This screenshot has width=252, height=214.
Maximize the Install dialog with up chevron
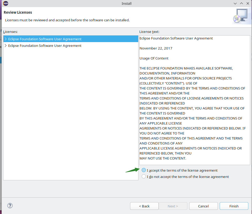click(x=241, y=3)
